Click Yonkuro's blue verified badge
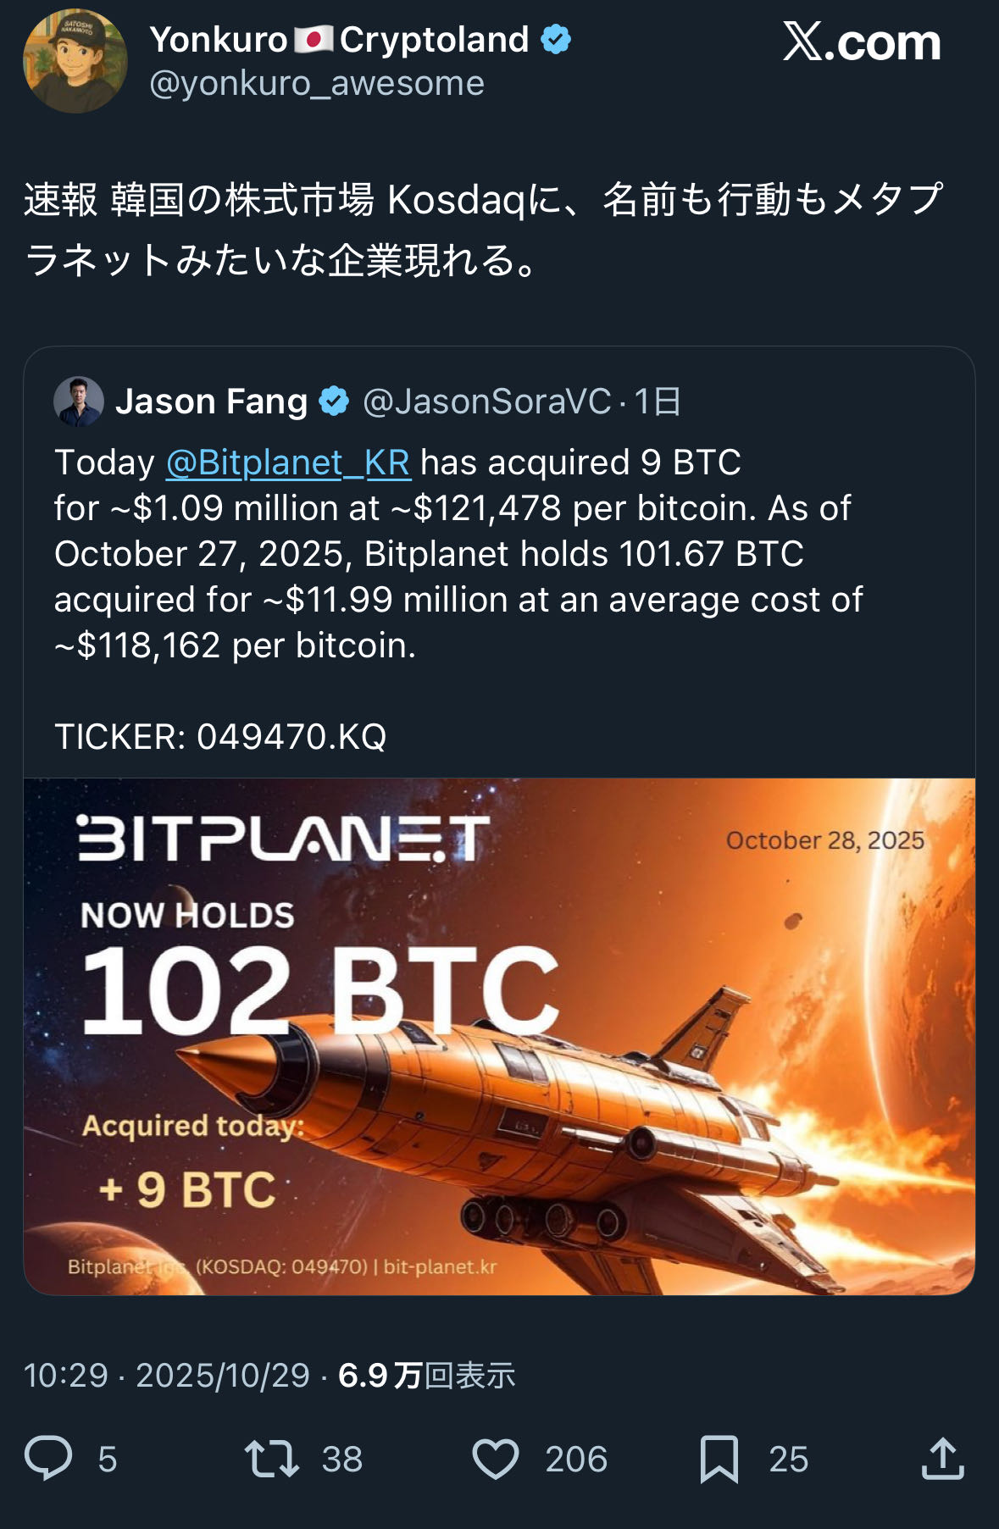This screenshot has width=999, height=1529. pyautogui.click(x=556, y=40)
